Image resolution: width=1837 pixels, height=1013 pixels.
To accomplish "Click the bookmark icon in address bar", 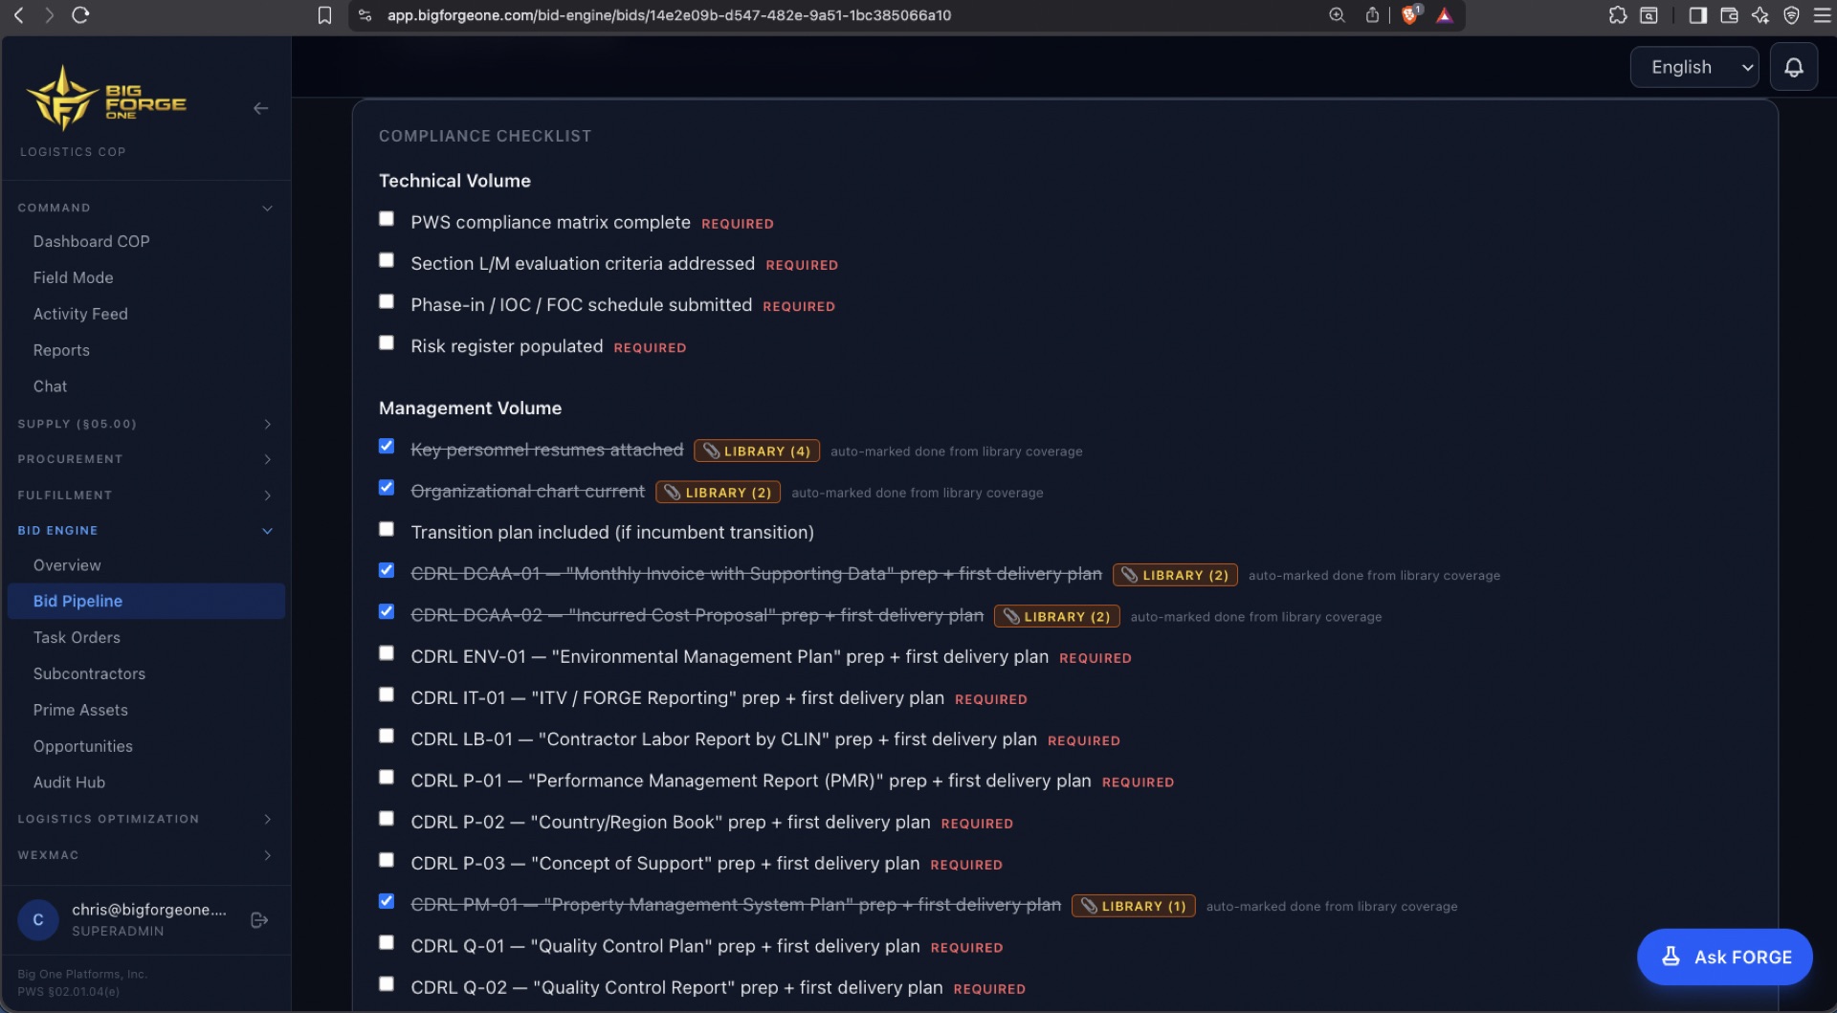I will pos(324,15).
